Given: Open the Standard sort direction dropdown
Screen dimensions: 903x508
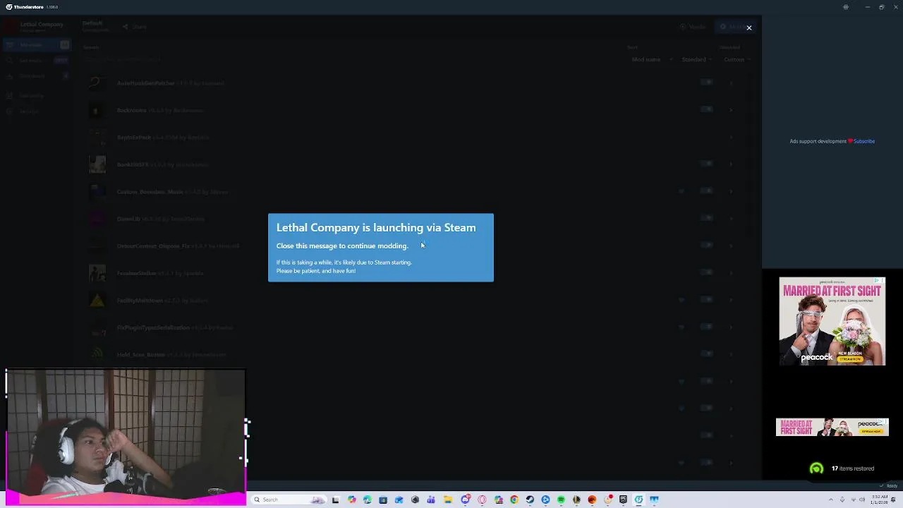Looking at the screenshot, I should coord(697,59).
